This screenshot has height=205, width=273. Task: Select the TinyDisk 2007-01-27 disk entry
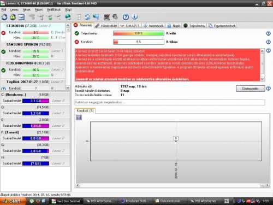[33, 85]
